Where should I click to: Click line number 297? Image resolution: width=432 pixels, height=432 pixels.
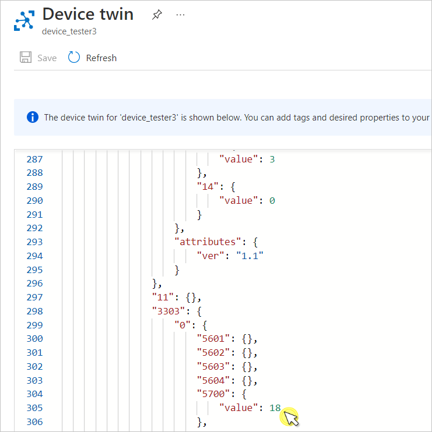[x=35, y=298]
